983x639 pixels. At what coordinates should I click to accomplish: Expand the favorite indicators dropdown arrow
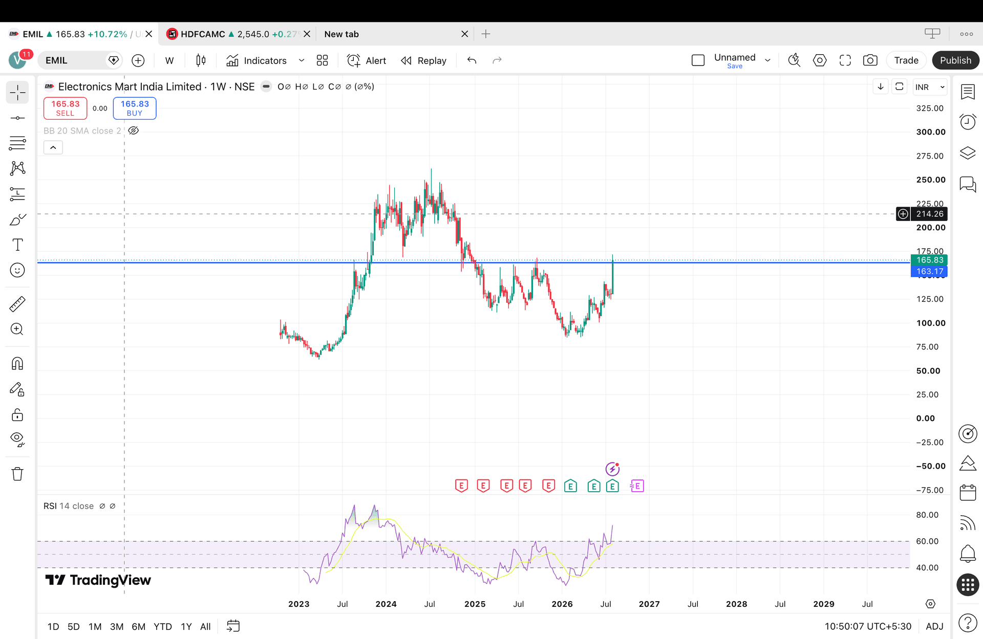302,60
